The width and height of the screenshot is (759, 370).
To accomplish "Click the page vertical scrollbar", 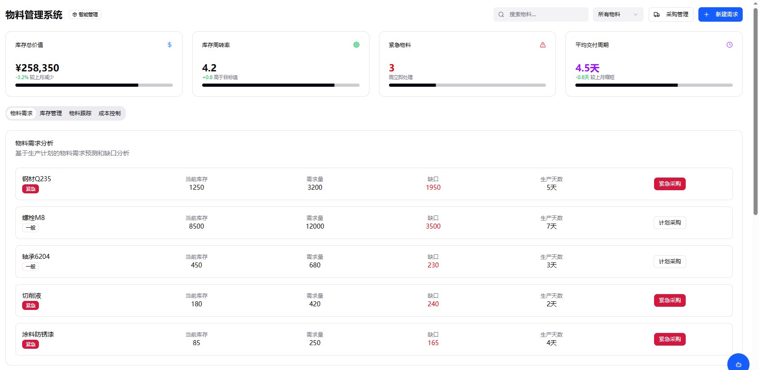I will (x=755, y=113).
